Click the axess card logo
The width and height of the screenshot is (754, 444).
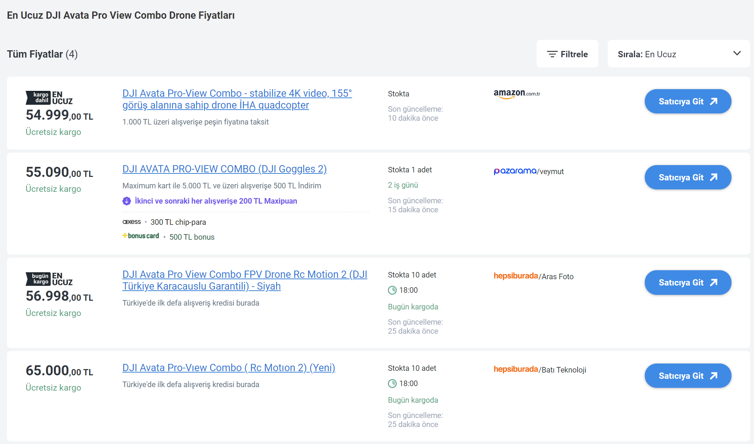coord(132,222)
